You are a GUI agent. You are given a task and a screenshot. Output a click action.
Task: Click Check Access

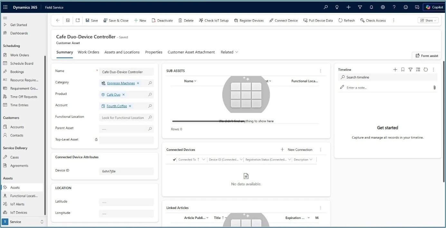373,20
